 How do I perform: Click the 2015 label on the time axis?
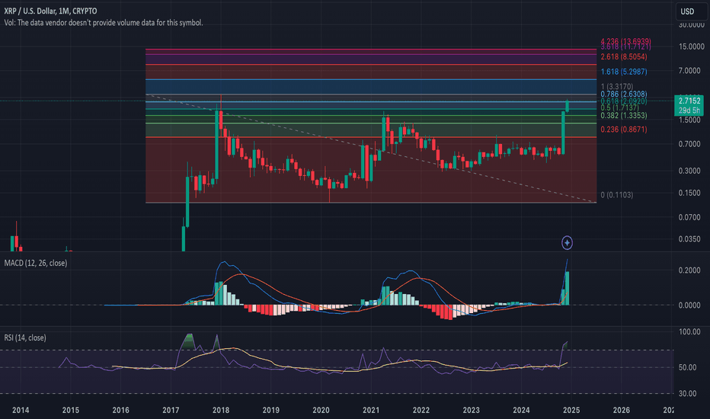click(71, 410)
